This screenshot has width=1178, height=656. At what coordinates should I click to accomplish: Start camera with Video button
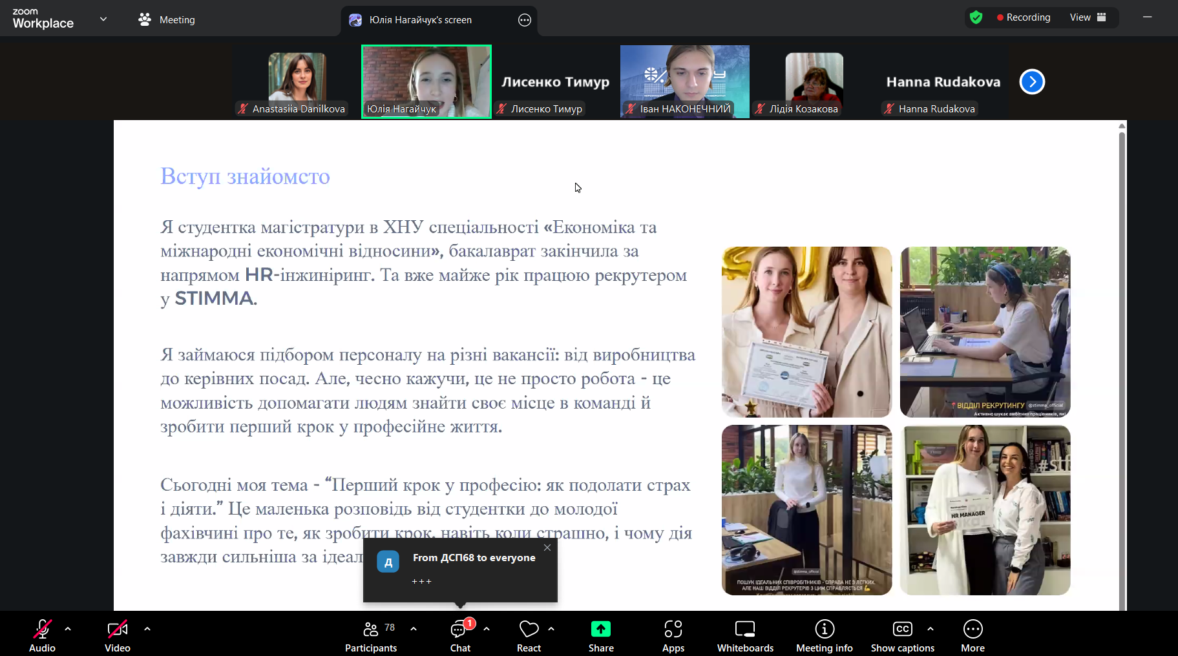tap(118, 636)
